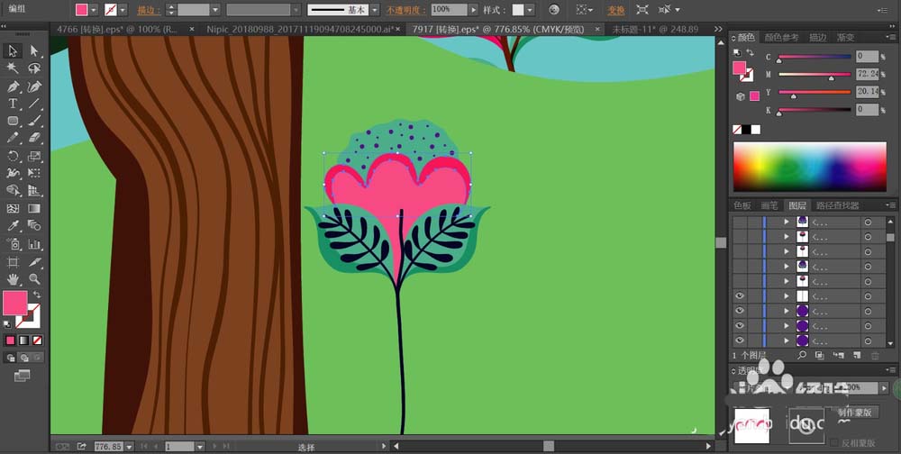Select the Rotate tool
Viewport: 901px width, 454px height.
pyautogui.click(x=13, y=156)
